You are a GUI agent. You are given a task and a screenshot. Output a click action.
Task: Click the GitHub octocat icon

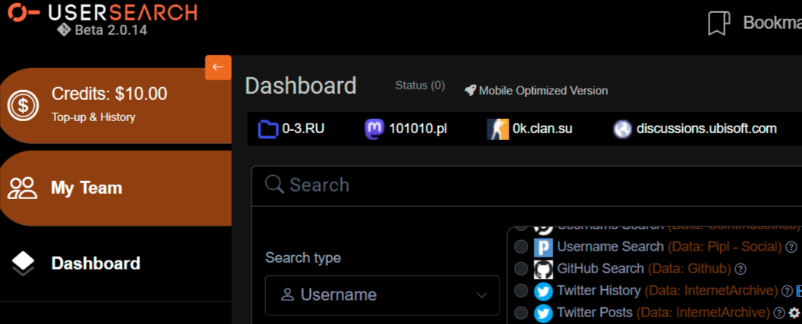point(544,269)
